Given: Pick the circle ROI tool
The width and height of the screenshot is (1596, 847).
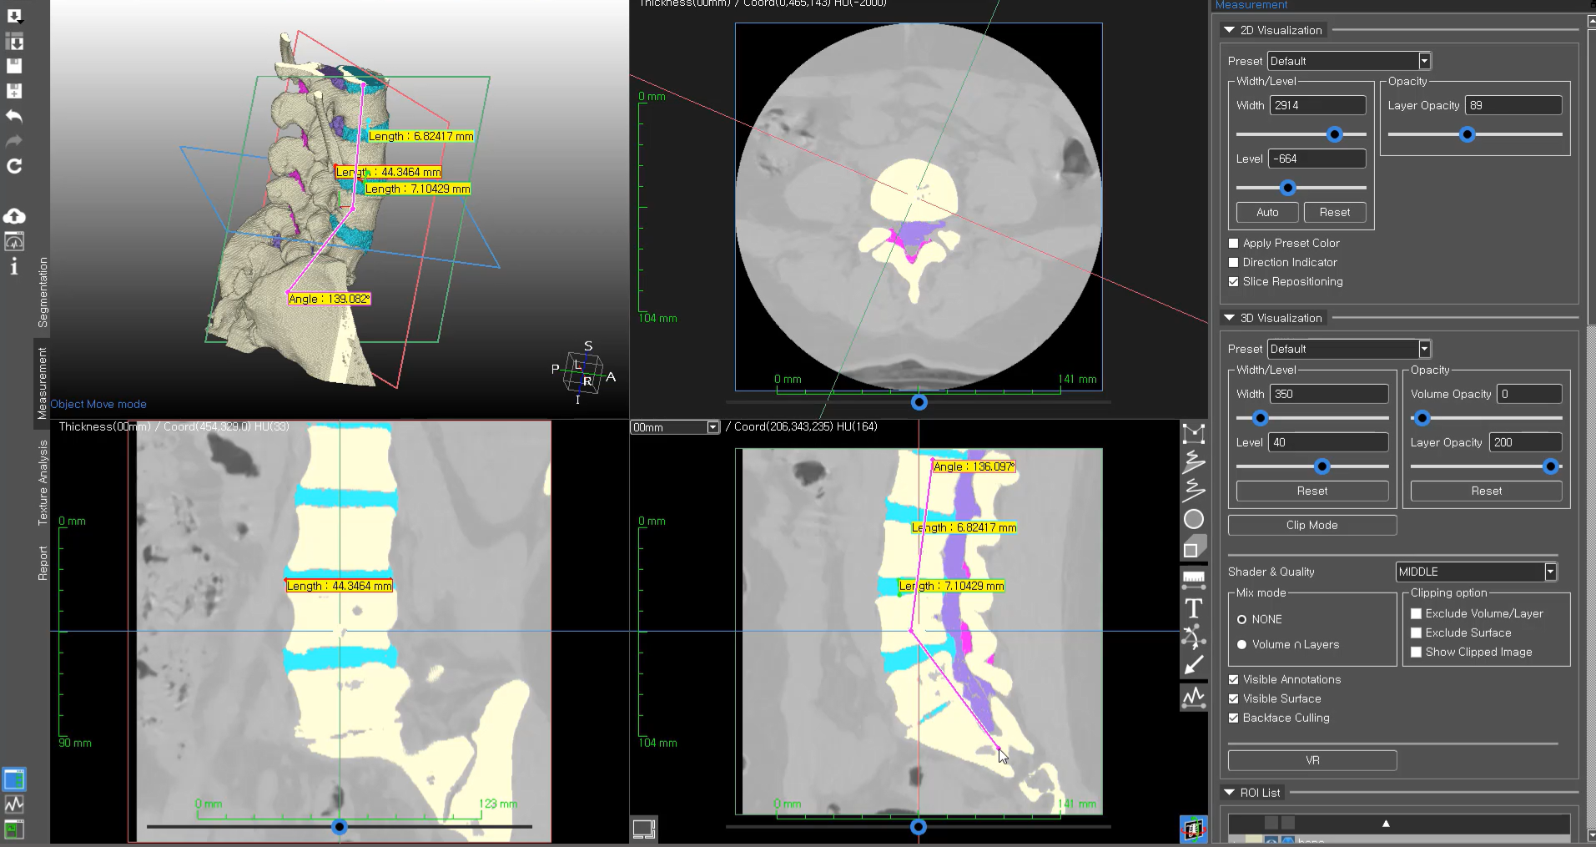Looking at the screenshot, I should tap(1194, 519).
